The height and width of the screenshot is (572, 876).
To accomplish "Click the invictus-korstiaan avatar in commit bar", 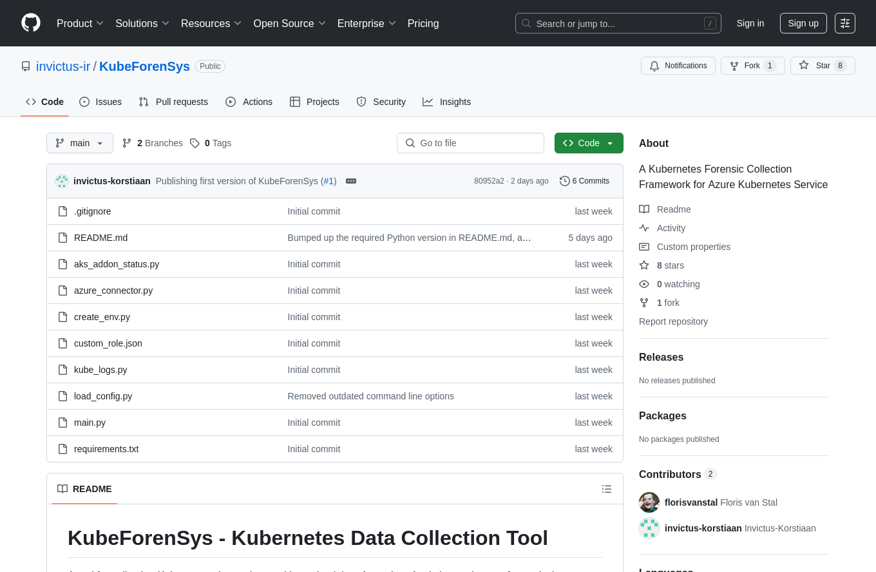I will click(x=62, y=181).
